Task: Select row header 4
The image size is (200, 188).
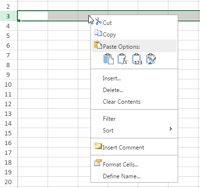Action: [8, 26]
